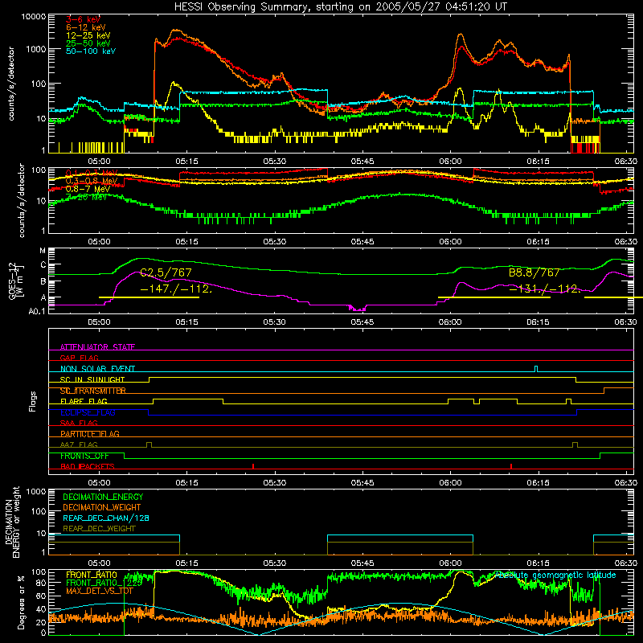Screen dimensions: 643x643
Task: Select the BAD_PACKETS flag label
Action: (88, 466)
